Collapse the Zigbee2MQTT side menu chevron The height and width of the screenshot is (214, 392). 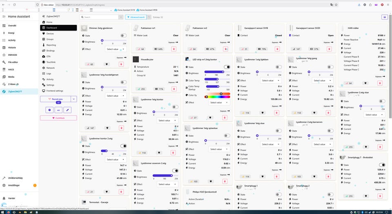[43, 16]
